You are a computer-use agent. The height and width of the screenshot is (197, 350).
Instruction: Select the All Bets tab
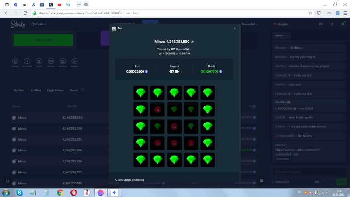point(36,91)
